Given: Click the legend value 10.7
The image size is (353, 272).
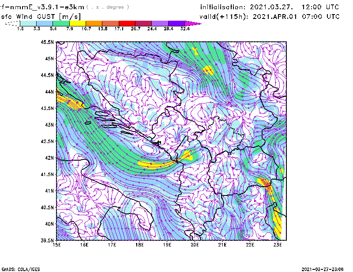Looking at the screenshot, I should point(86,29).
